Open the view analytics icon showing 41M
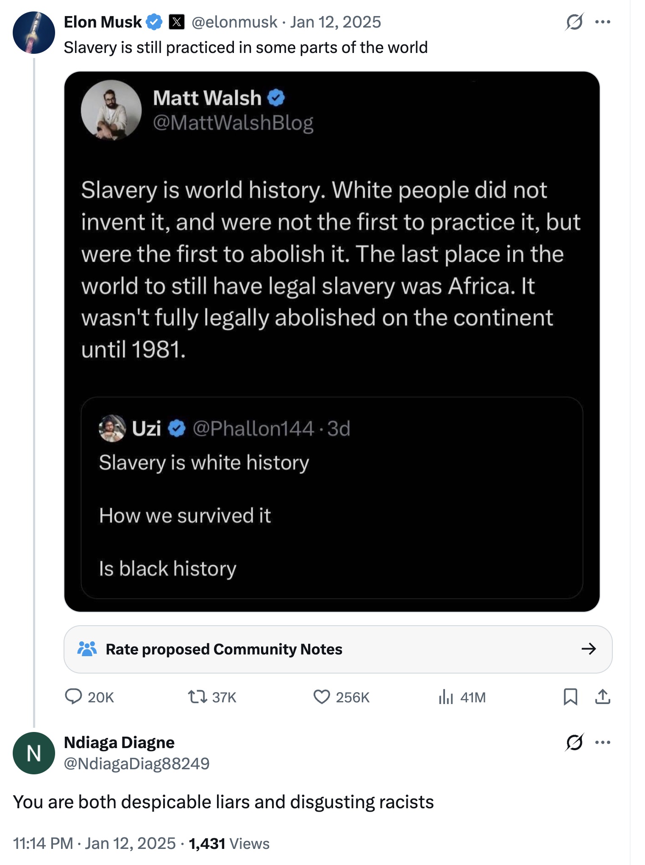645x865 pixels. (446, 696)
